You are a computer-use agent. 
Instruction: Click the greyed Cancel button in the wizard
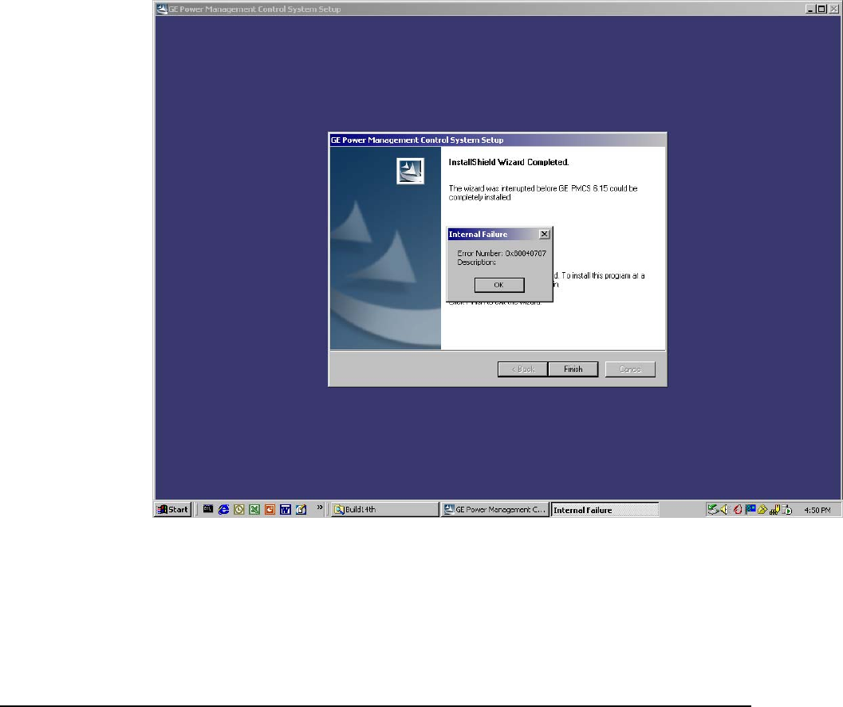pos(630,369)
